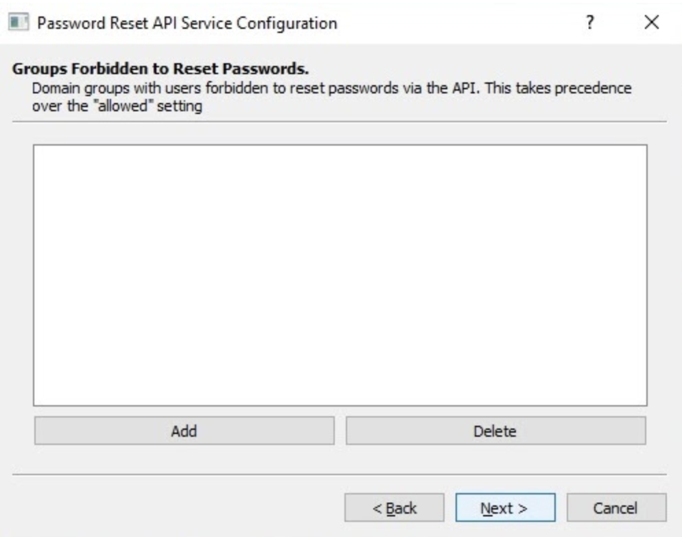682x537 pixels.
Task: Proceed with the Next button
Action: pos(504,508)
